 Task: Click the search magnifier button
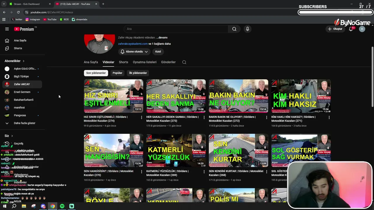pos(234,29)
